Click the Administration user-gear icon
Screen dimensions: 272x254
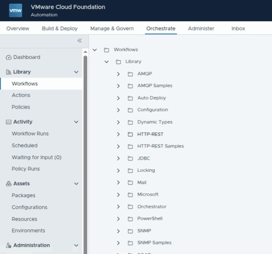[x=8, y=246]
